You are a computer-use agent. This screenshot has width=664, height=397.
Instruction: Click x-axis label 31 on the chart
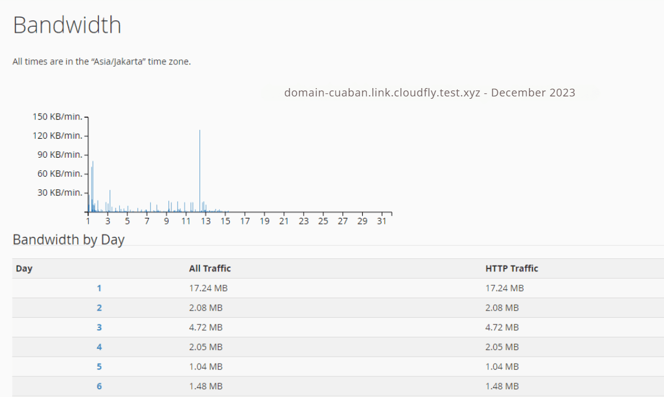[x=382, y=221]
